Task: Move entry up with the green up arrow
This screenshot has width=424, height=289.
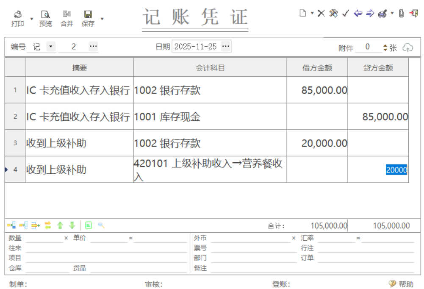Action: click(x=60, y=225)
